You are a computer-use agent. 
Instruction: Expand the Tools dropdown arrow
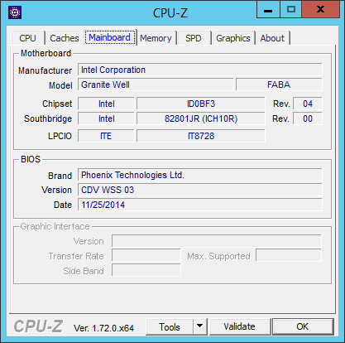point(200,327)
